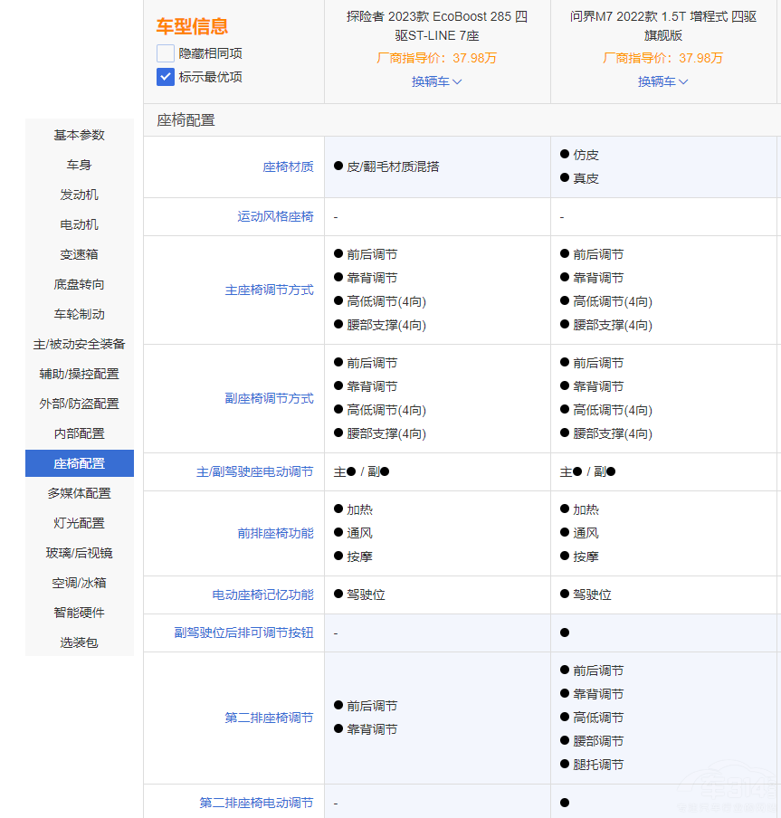Click the 前排座椅功能 parameter link
This screenshot has width=781, height=818.
point(275,534)
